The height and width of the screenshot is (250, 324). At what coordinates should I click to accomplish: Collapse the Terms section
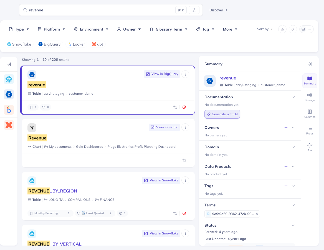293,205
